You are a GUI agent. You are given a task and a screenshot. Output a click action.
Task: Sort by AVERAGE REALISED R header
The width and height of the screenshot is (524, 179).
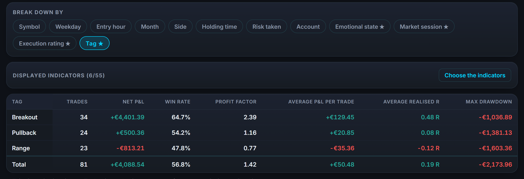411,102
